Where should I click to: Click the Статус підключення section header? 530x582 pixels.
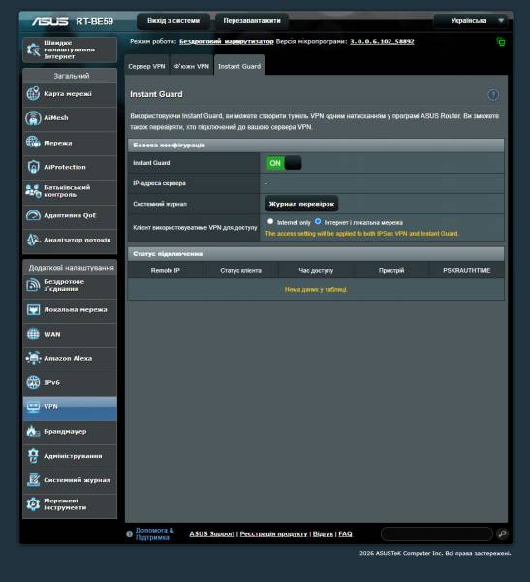coord(316,254)
